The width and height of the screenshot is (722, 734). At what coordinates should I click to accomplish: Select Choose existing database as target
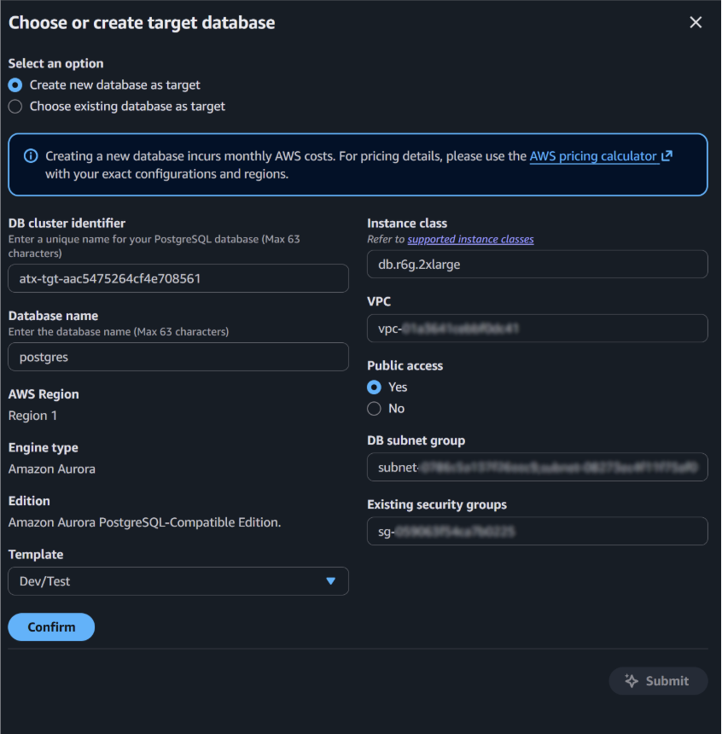click(x=15, y=106)
